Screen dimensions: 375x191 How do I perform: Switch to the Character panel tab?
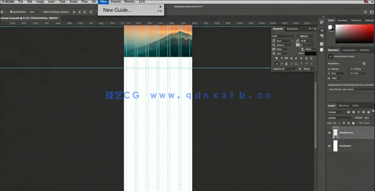[278, 28]
